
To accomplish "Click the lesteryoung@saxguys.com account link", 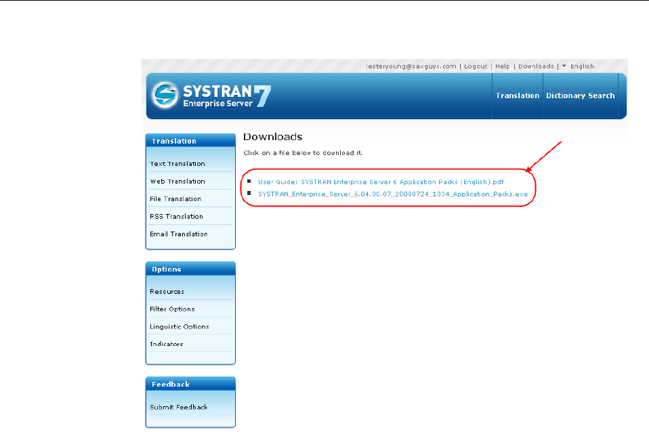I will 411,66.
